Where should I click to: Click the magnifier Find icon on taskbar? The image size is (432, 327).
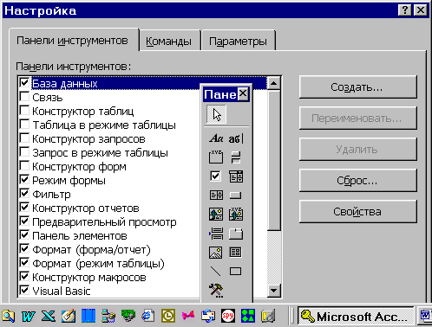(8, 316)
